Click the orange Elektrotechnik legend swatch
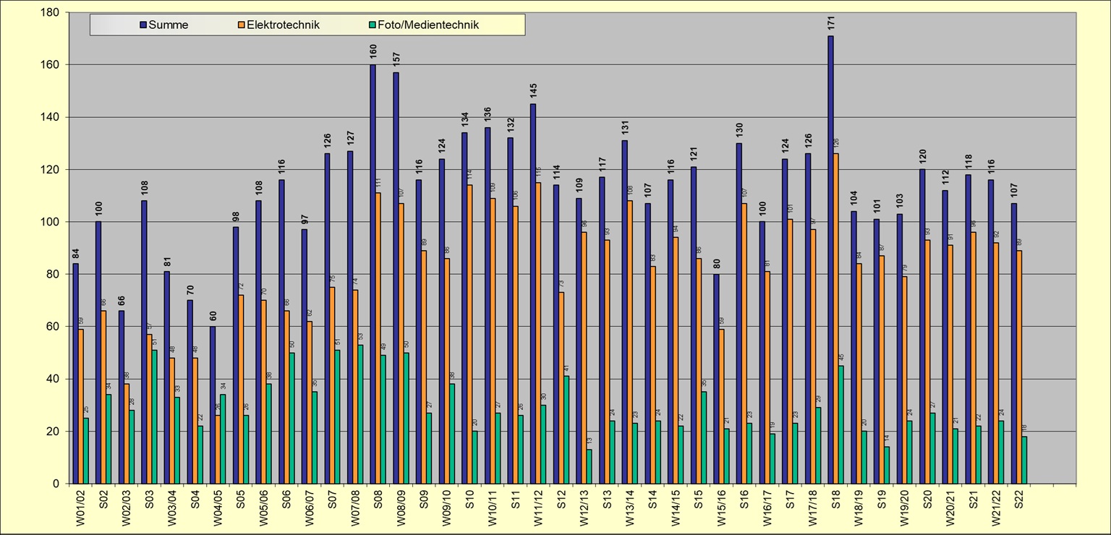The image size is (1111, 535). (x=242, y=25)
